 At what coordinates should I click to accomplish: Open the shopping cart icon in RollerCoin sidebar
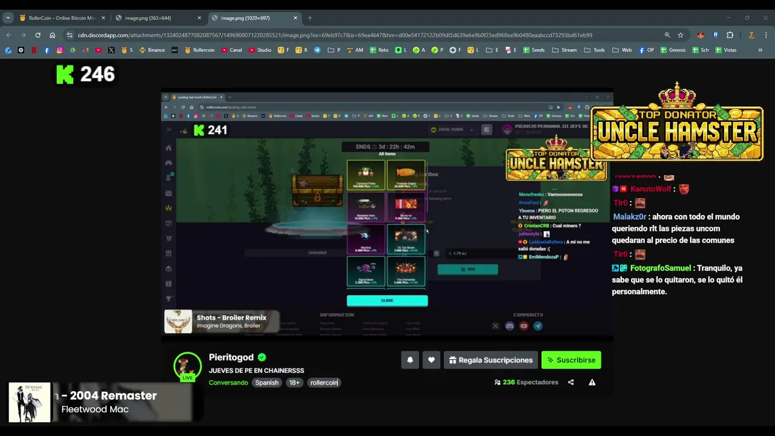pos(168,239)
